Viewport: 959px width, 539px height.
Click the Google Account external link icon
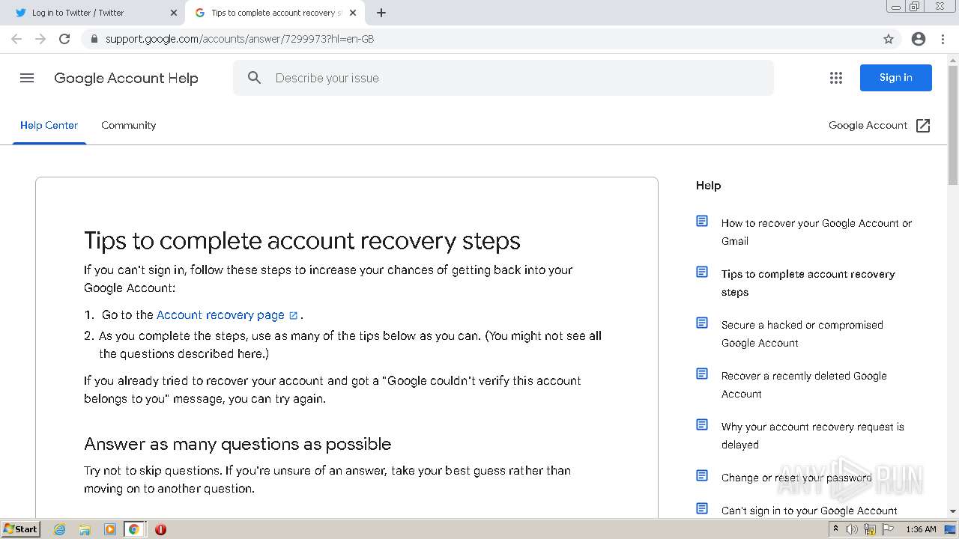[923, 126]
